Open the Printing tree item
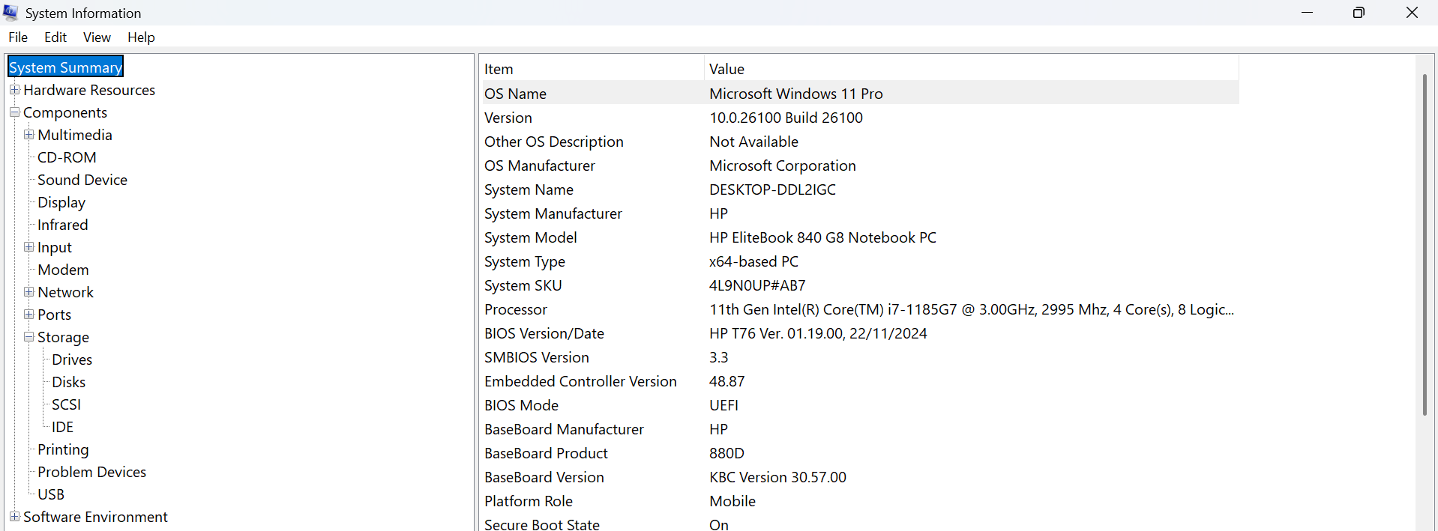Screen dimensions: 1438x531 [x=63, y=449]
